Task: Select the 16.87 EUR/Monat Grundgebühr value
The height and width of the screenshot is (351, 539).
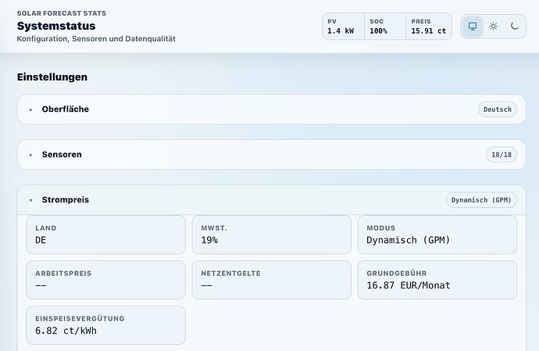Action: click(x=409, y=285)
